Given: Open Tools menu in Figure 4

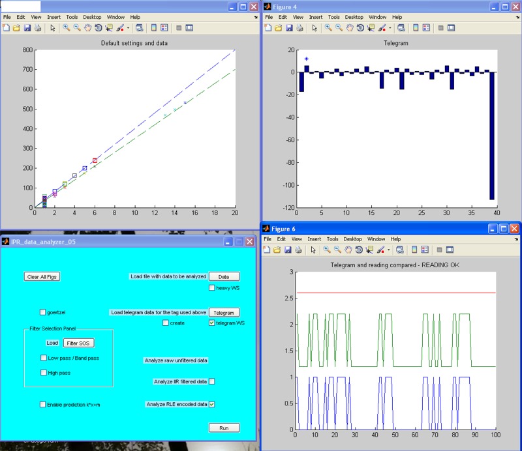Looking at the screenshot, I should pos(333,17).
